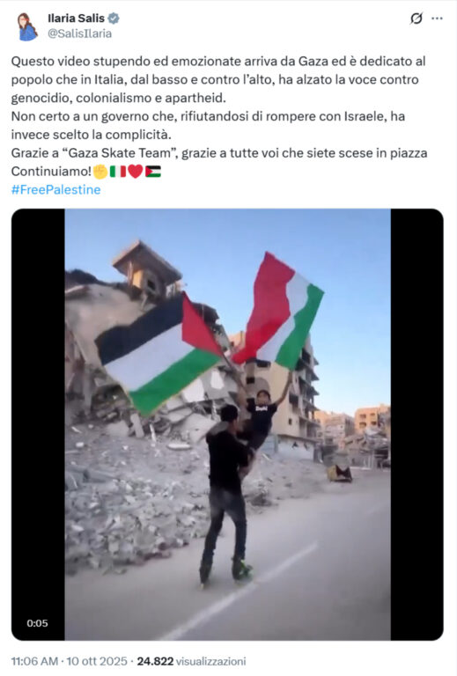Click the 10 ott 2025 date

coord(97,661)
